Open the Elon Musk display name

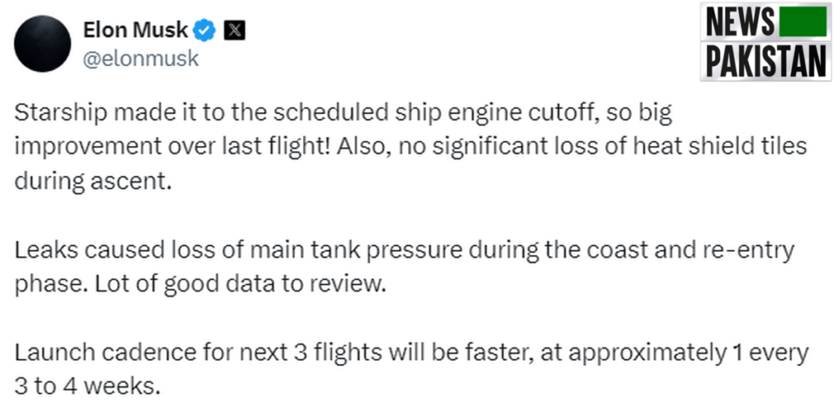coord(136,30)
